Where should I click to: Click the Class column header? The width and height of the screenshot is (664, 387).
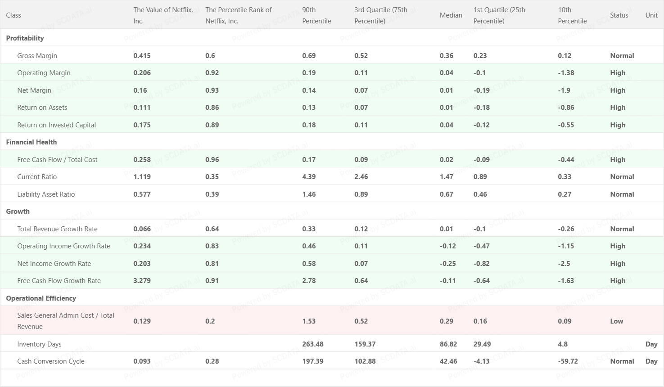[14, 15]
